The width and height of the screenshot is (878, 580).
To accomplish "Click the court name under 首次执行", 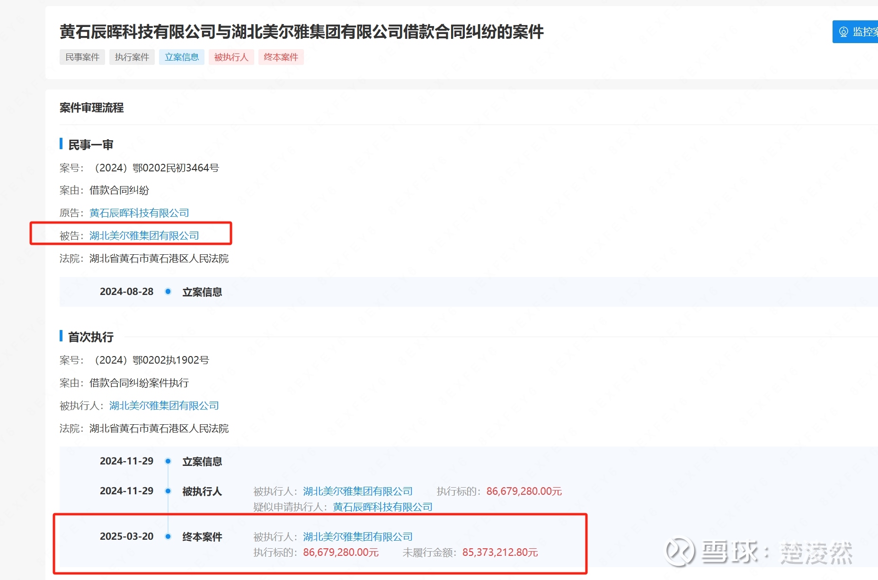I will [159, 428].
